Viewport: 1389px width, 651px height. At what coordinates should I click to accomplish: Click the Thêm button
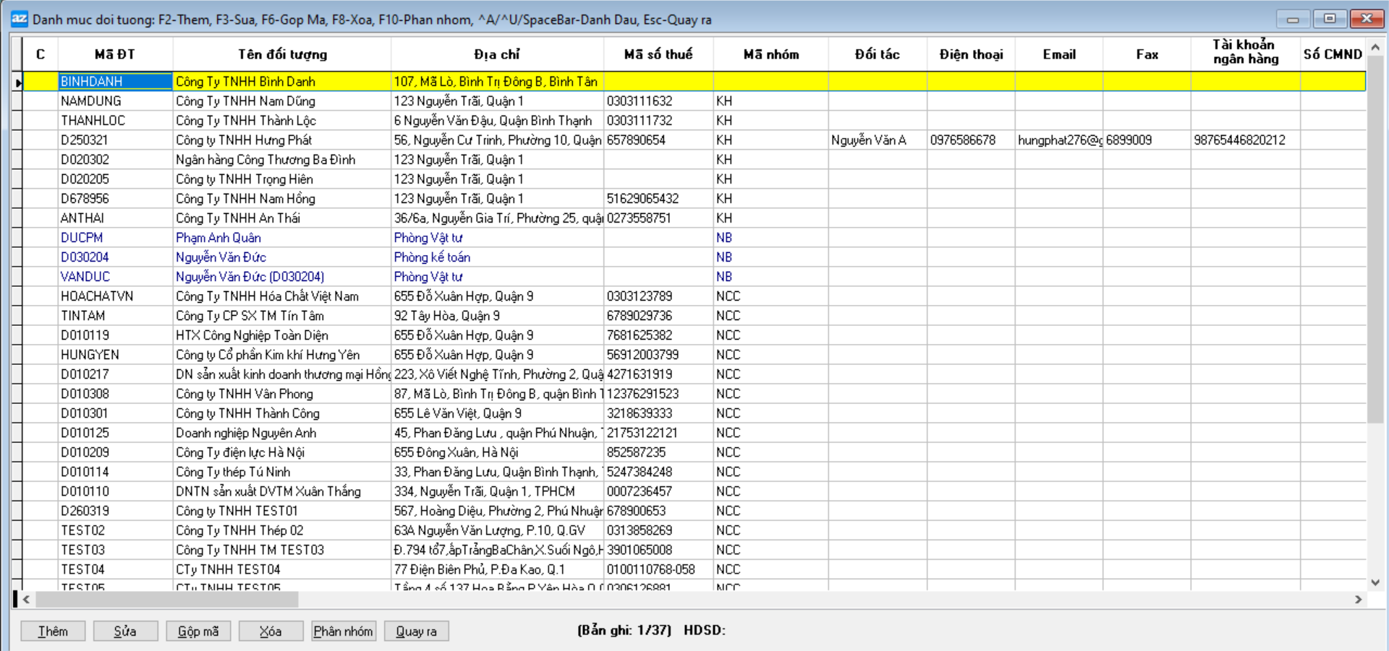point(53,631)
